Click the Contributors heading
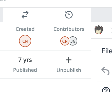 point(69,29)
